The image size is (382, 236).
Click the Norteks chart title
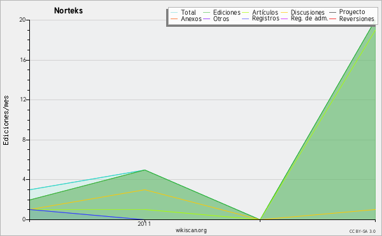pyautogui.click(x=68, y=11)
